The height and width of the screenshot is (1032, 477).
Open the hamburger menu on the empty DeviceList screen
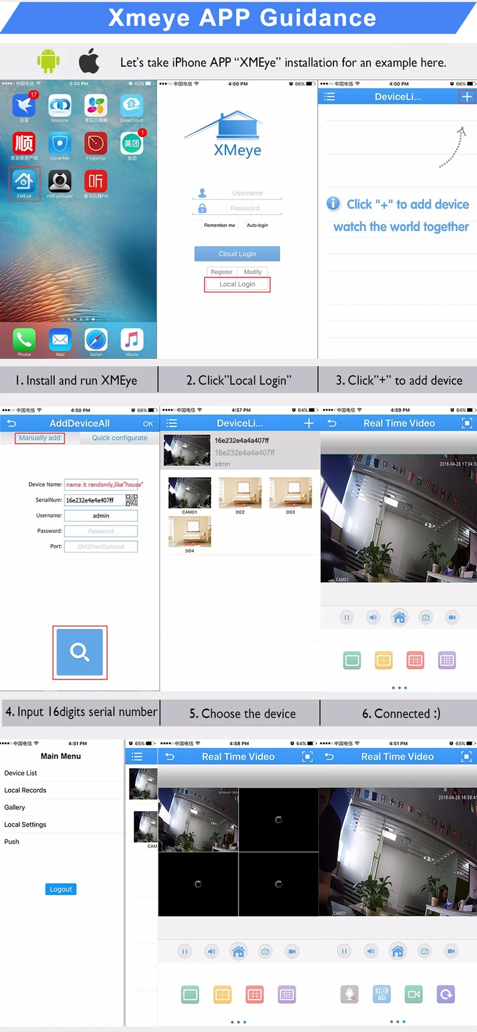point(329,97)
